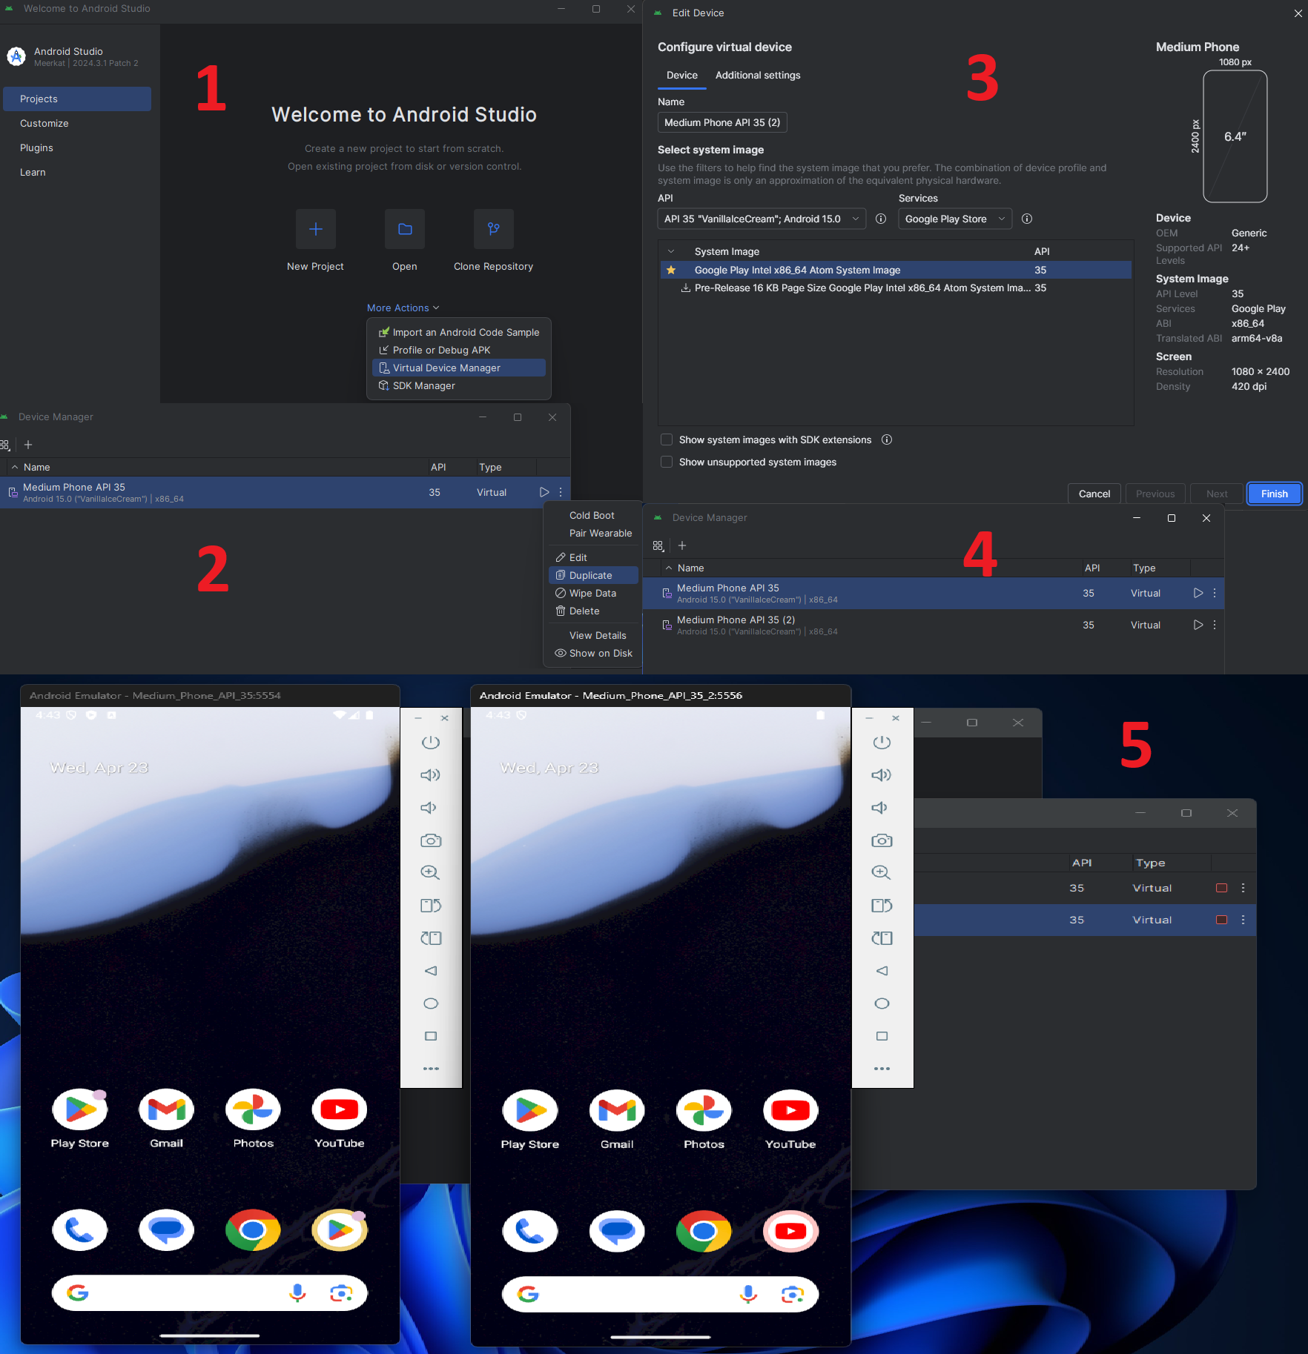Start Medium Phone API 35 (2) with play icon
This screenshot has width=1308, height=1354.
1198,625
